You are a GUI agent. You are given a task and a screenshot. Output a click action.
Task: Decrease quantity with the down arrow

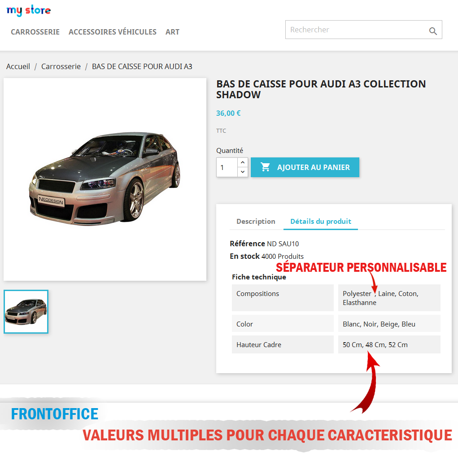tap(243, 172)
